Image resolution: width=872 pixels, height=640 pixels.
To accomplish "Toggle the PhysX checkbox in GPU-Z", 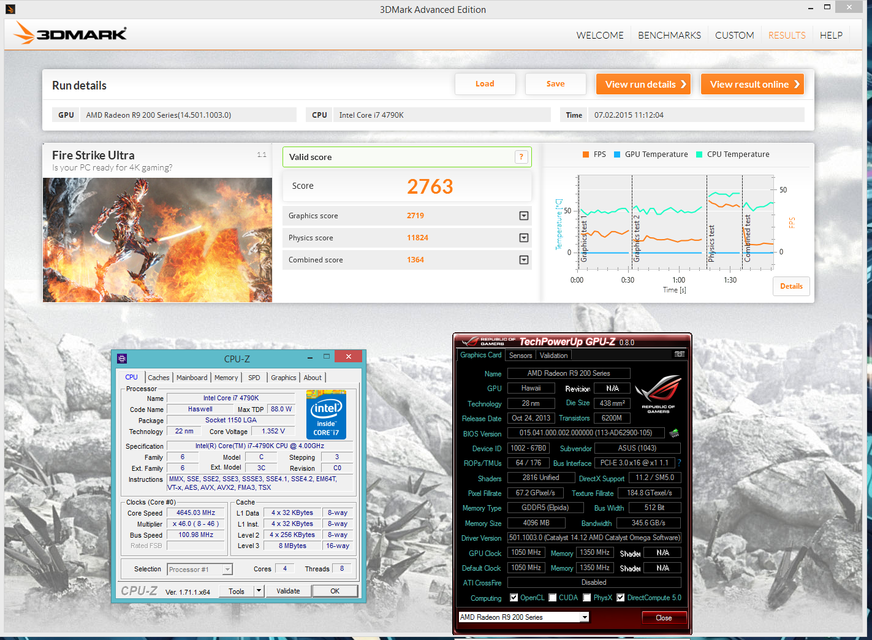I will point(587,598).
